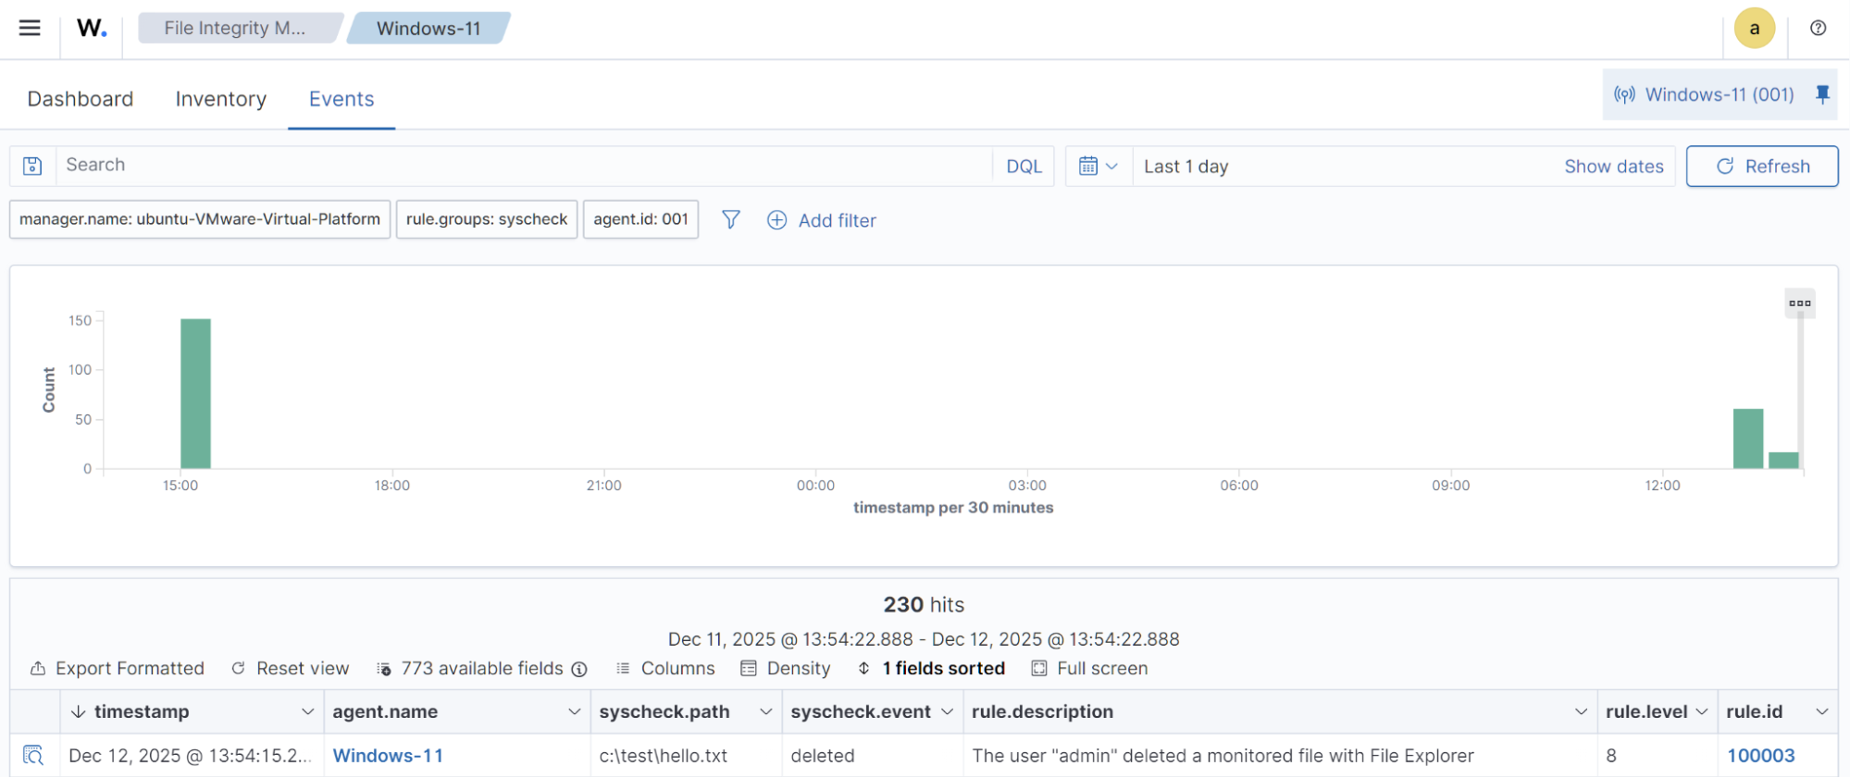The image size is (1850, 778).
Task: Expand rule.level column header options
Action: (1701, 711)
